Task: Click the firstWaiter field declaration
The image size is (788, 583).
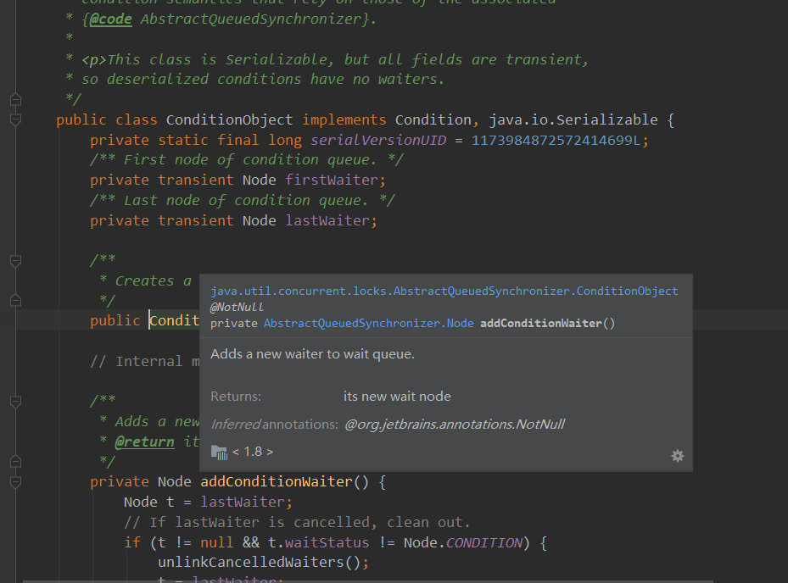Action: (331, 180)
